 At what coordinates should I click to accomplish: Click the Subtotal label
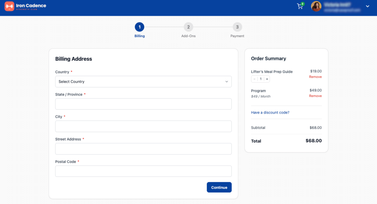pos(258,128)
